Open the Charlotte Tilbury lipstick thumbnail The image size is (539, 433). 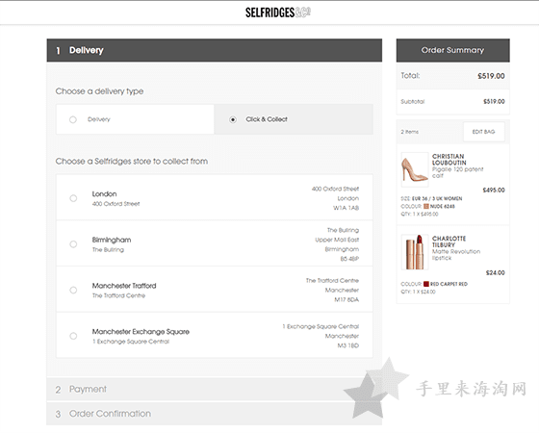[x=415, y=252]
